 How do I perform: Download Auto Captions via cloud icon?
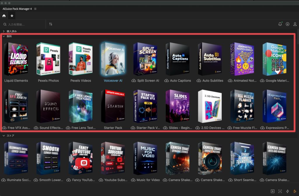(x=166, y=80)
